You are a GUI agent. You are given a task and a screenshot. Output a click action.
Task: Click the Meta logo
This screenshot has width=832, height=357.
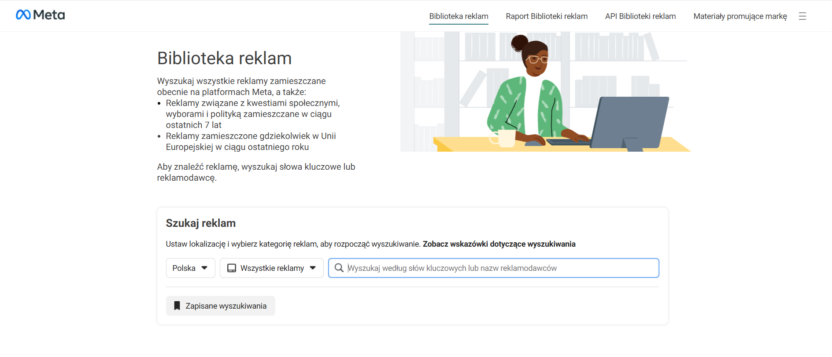coord(40,15)
